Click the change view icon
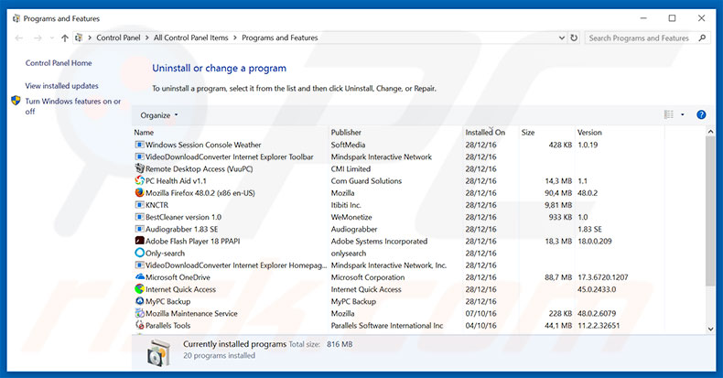The width and height of the screenshot is (723, 378). point(669,114)
